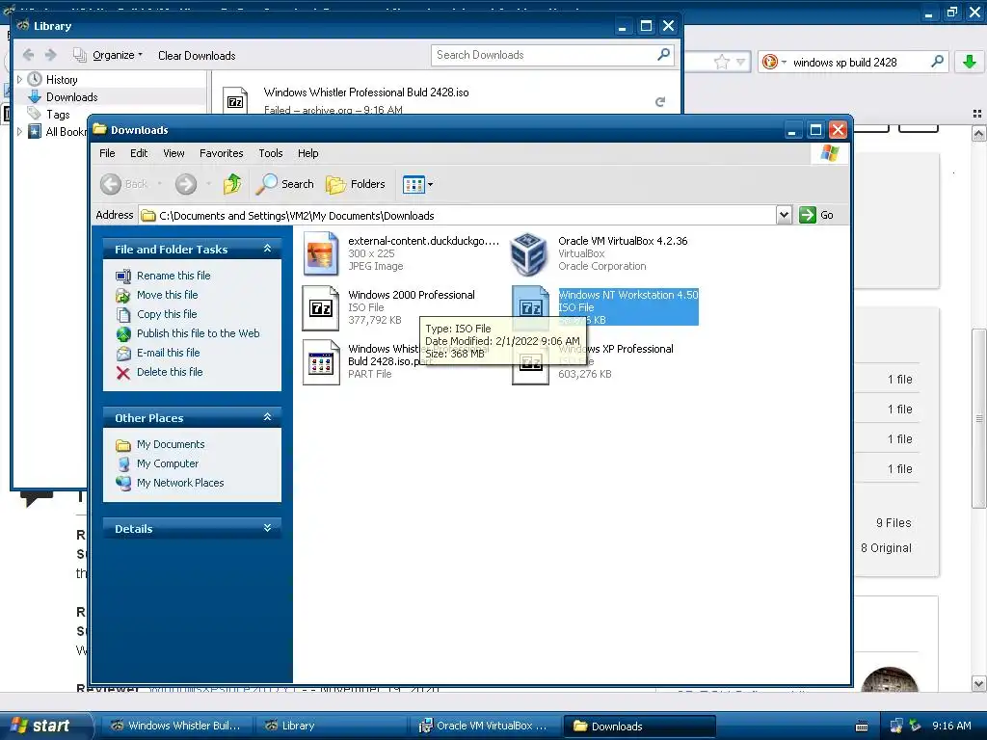Click Copy this file

[167, 314]
